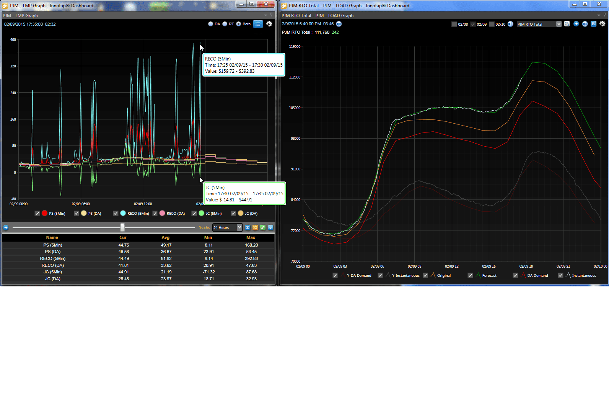Open the Scale 24 Hours dropdown
The image size is (609, 402).
(227, 227)
